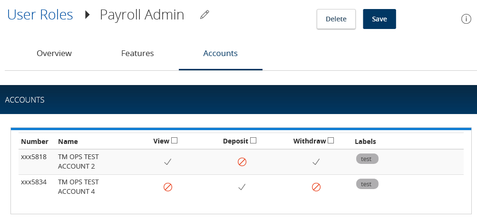The width and height of the screenshot is (477, 219).
Task: Toggle View denied icon for xxx5834
Action: 168,187
